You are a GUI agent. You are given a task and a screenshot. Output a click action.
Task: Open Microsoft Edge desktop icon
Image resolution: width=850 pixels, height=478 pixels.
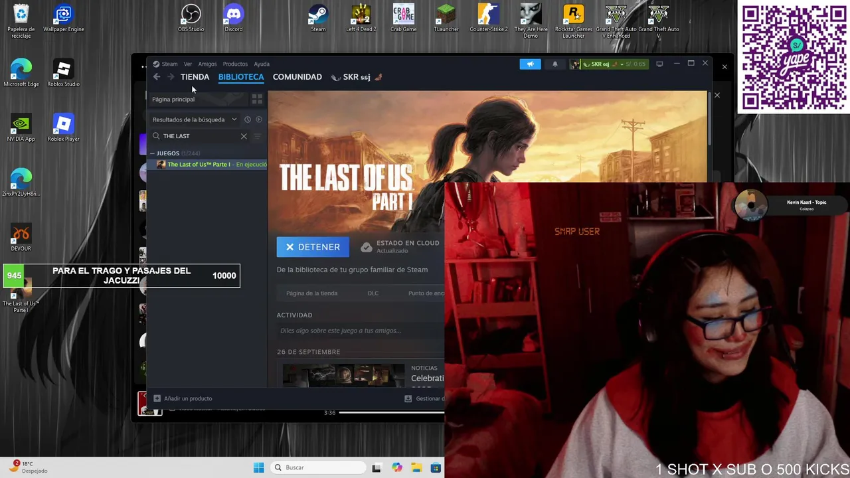21,73
